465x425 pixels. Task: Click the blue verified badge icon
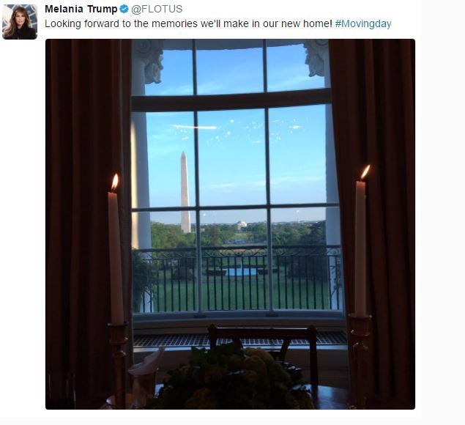124,10
